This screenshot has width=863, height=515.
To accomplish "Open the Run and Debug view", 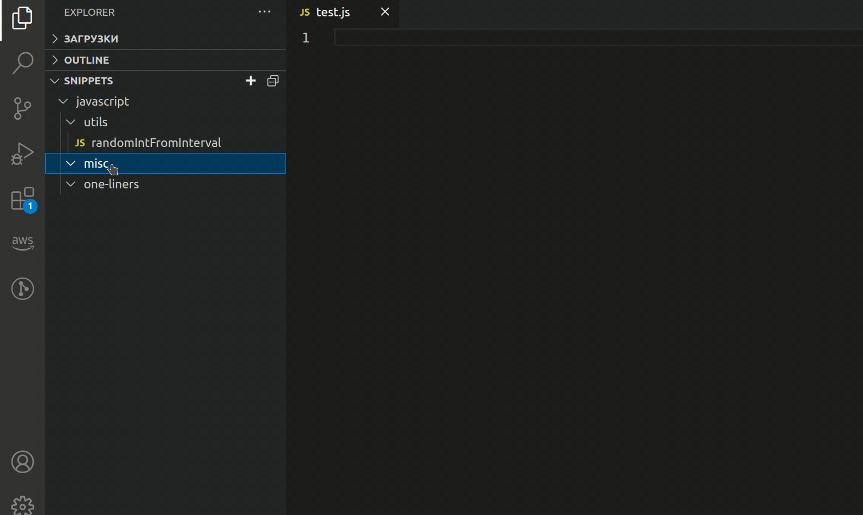I will 22,154.
